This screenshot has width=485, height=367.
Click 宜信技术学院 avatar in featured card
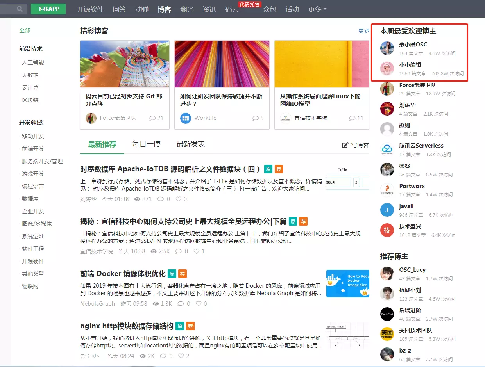[286, 118]
